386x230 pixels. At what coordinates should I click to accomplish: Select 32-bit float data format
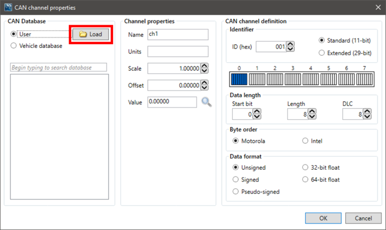click(x=305, y=168)
